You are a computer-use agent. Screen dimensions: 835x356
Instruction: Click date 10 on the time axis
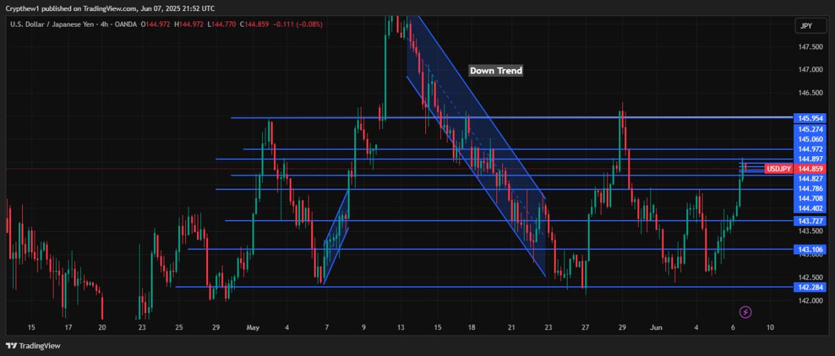[x=769, y=326]
